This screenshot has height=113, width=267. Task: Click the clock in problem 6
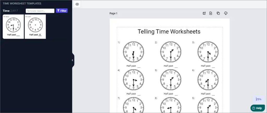[208, 80]
